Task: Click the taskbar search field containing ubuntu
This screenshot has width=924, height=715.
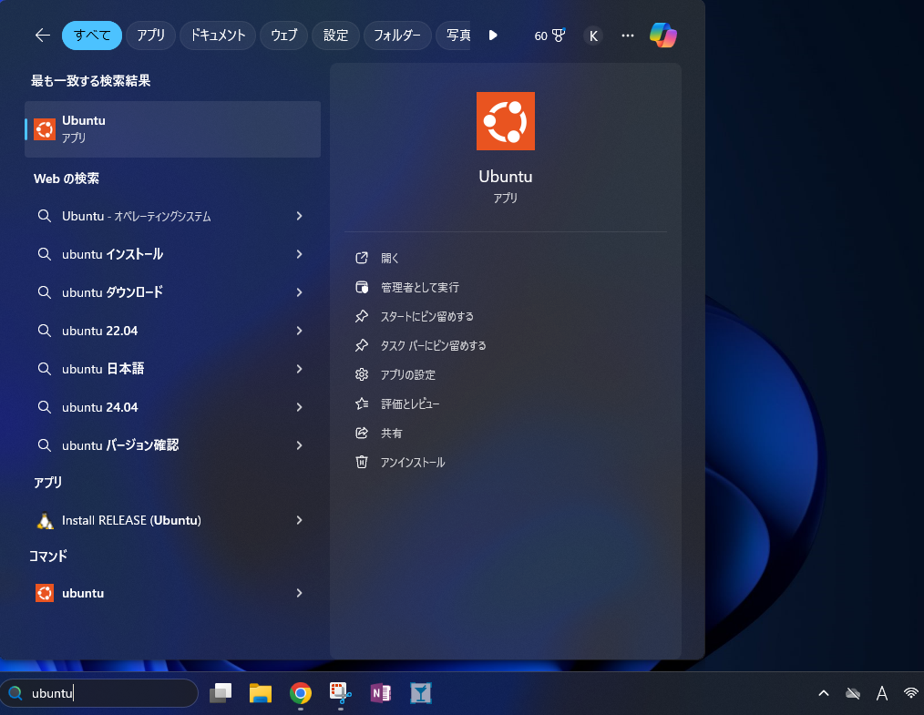Action: pyautogui.click(x=99, y=693)
